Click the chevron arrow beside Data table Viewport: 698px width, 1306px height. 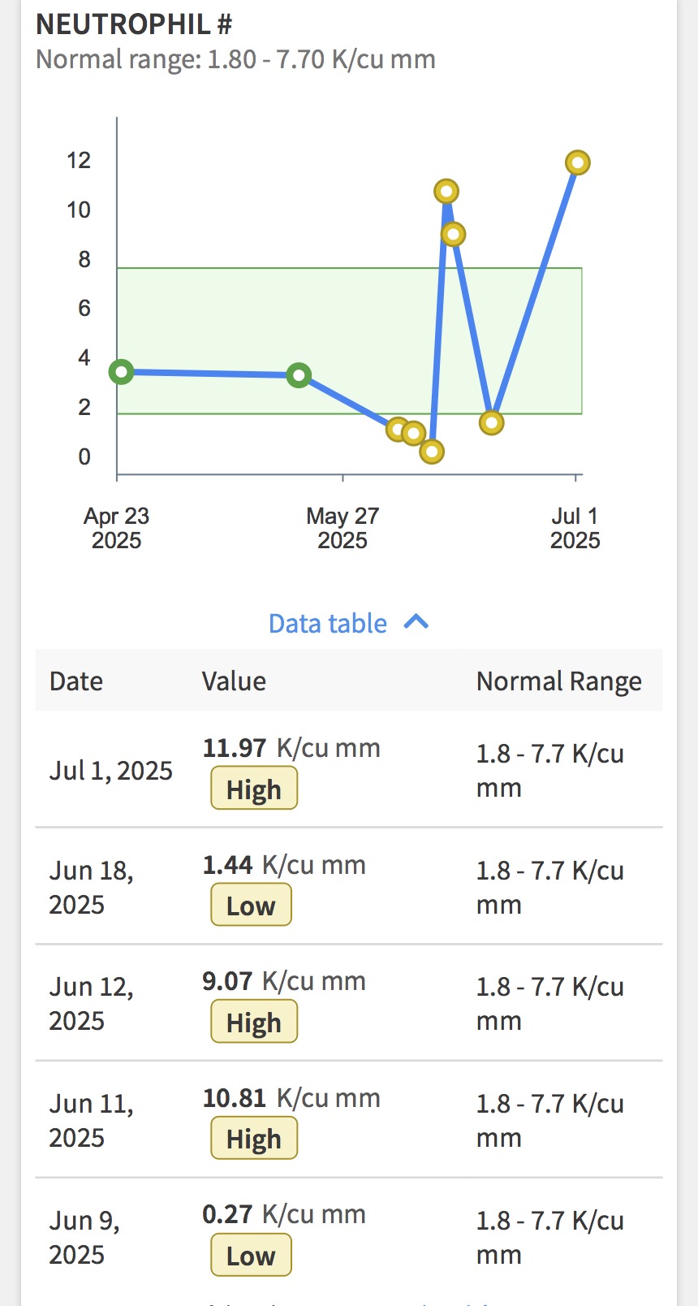[416, 622]
